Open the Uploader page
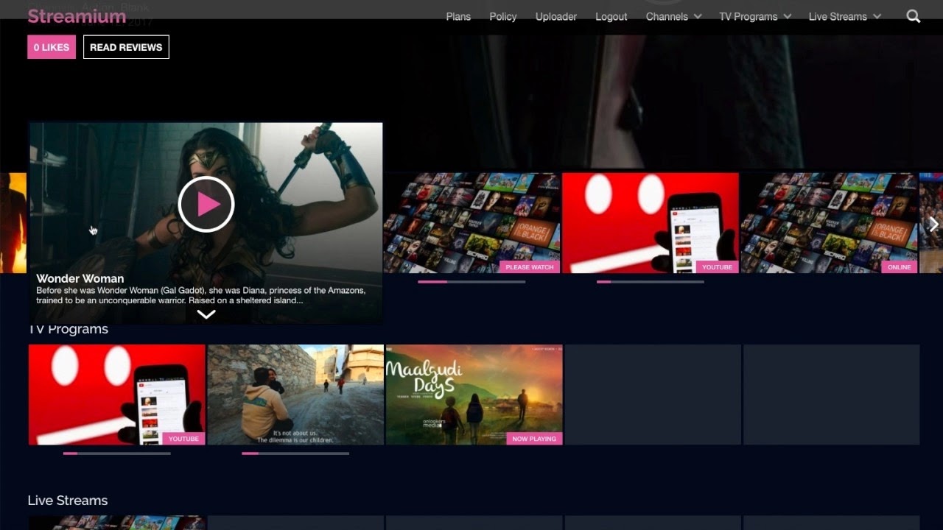This screenshot has width=943, height=530. point(556,16)
